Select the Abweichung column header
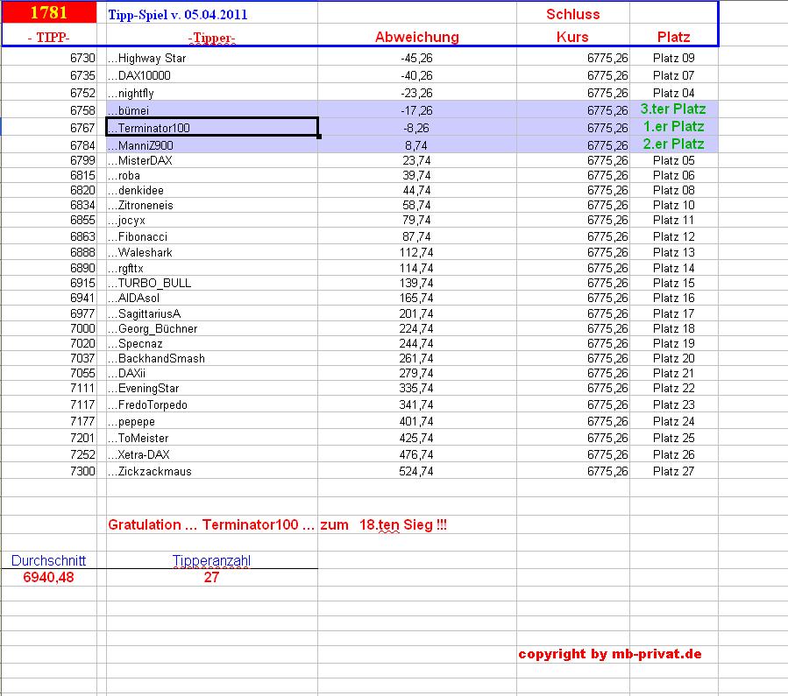Screen dimensions: 788x696 pyautogui.click(x=417, y=37)
